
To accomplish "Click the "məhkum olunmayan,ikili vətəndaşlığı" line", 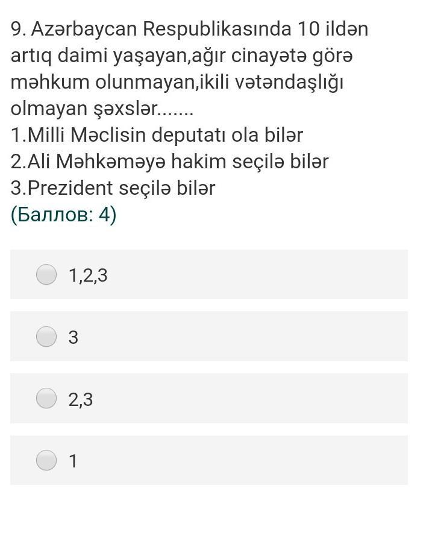I will tap(177, 83).
